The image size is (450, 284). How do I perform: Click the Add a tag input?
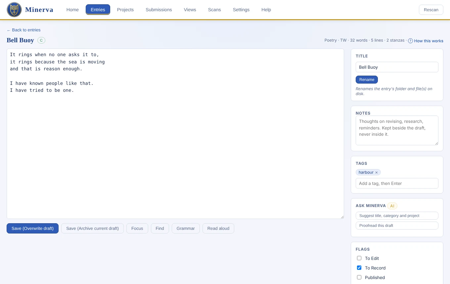tap(397, 183)
